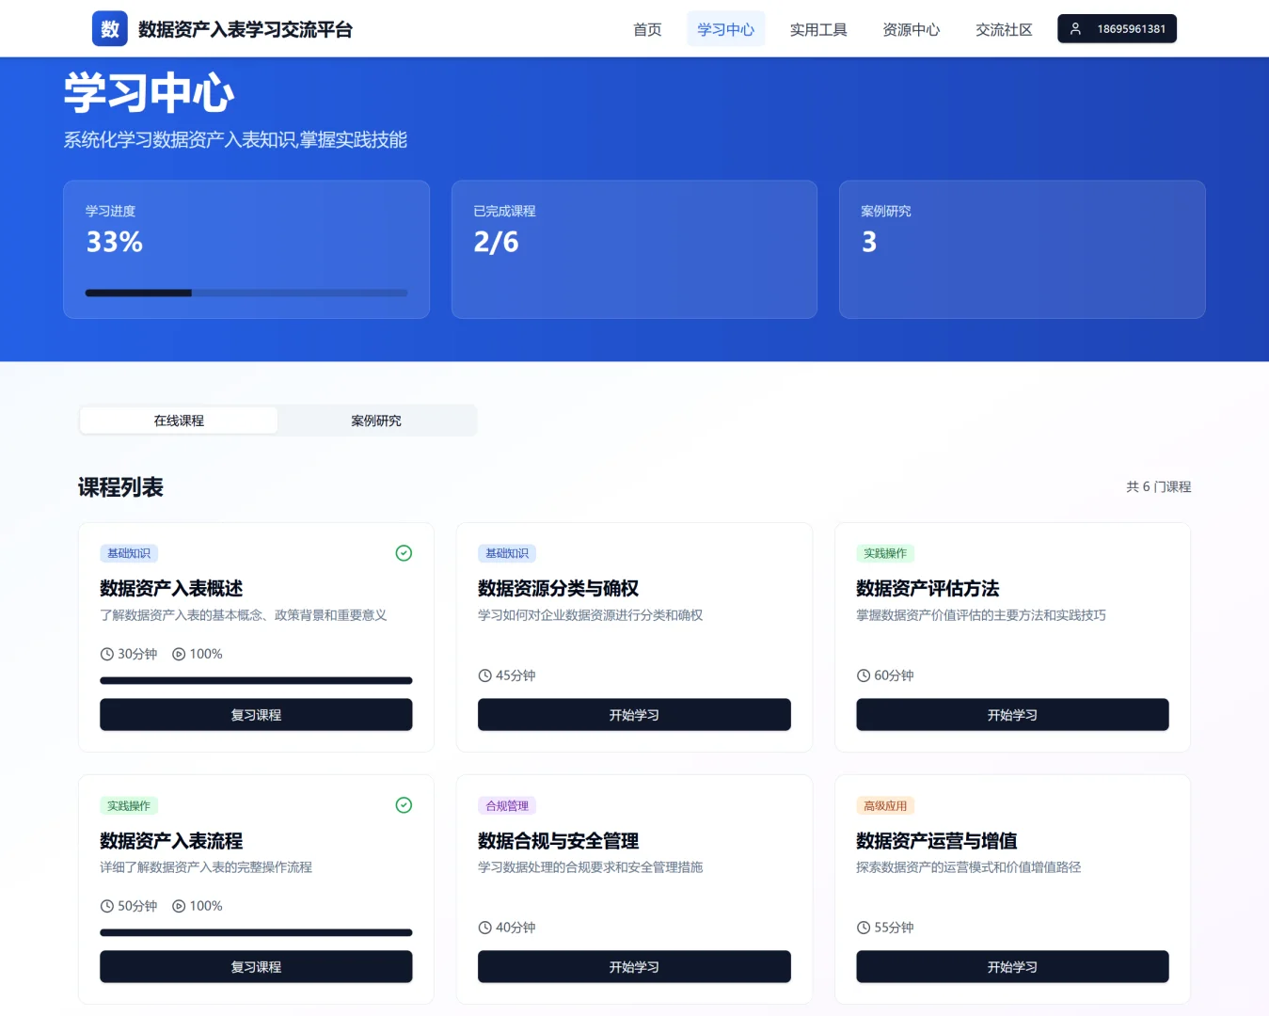Toggle the completion checkmark on 数据资产入表流程

click(x=404, y=805)
